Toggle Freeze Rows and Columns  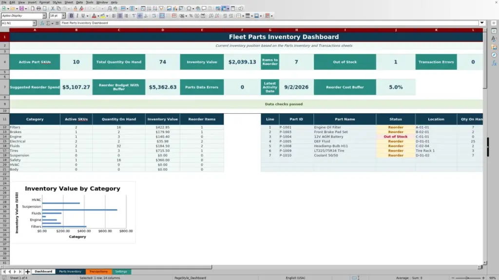[x=224, y=8]
